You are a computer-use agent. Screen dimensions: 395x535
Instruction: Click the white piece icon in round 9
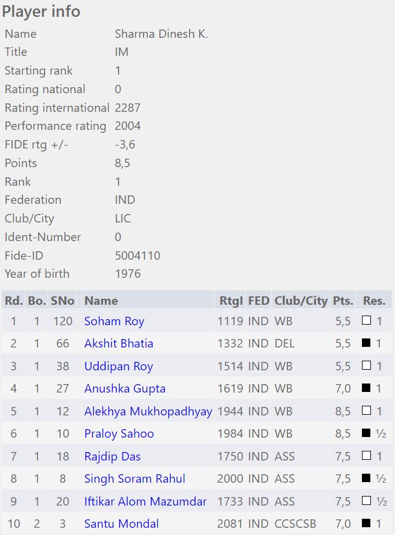pos(366,501)
